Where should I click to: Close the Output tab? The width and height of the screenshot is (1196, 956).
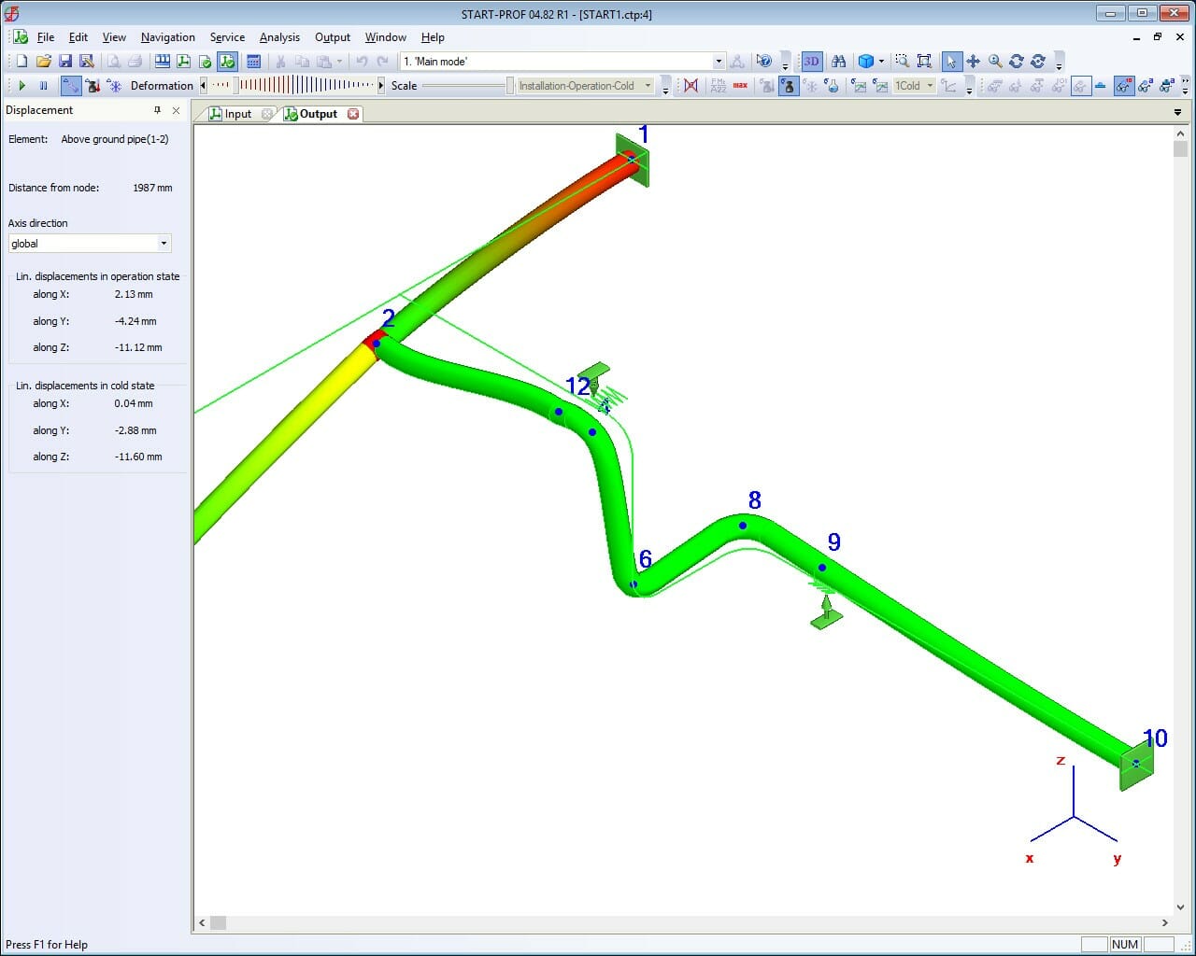353,113
